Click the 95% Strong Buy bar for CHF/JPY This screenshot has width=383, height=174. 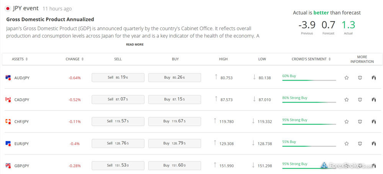pos(309,122)
